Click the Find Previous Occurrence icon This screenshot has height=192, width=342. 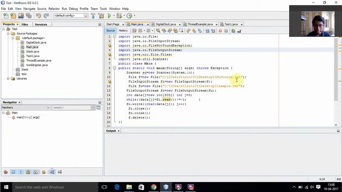[164, 31]
